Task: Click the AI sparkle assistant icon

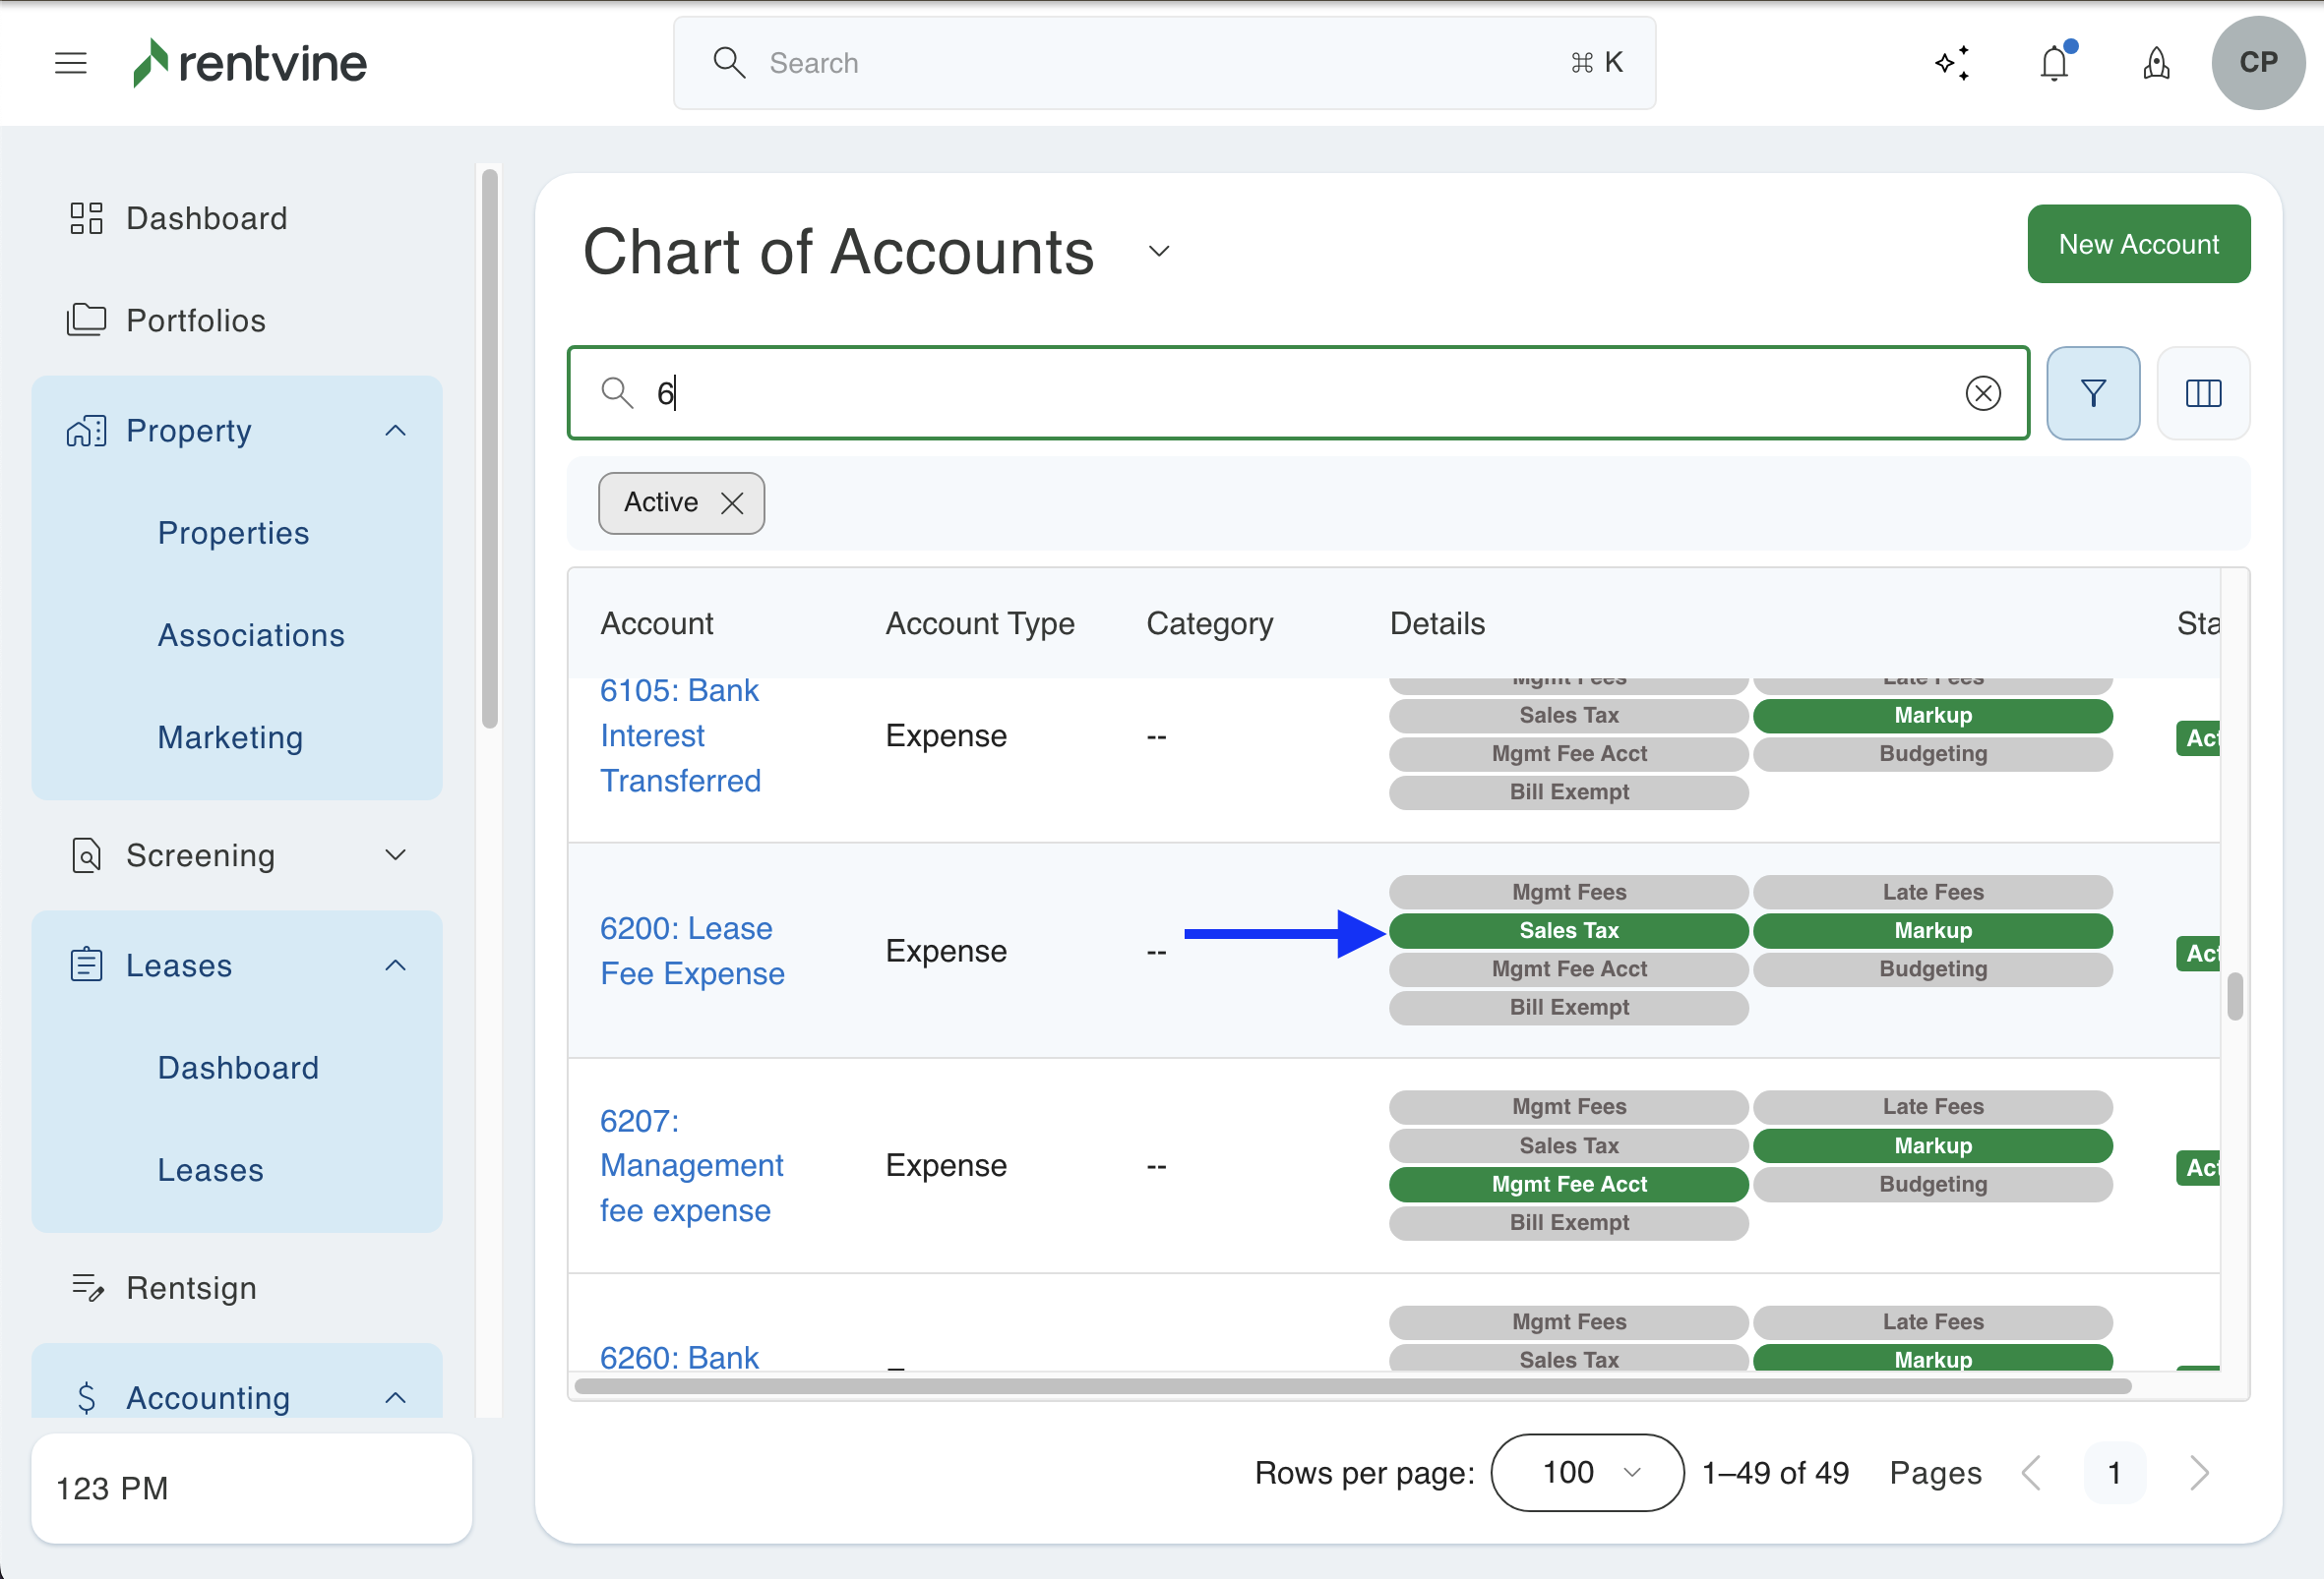Action: [x=1951, y=63]
